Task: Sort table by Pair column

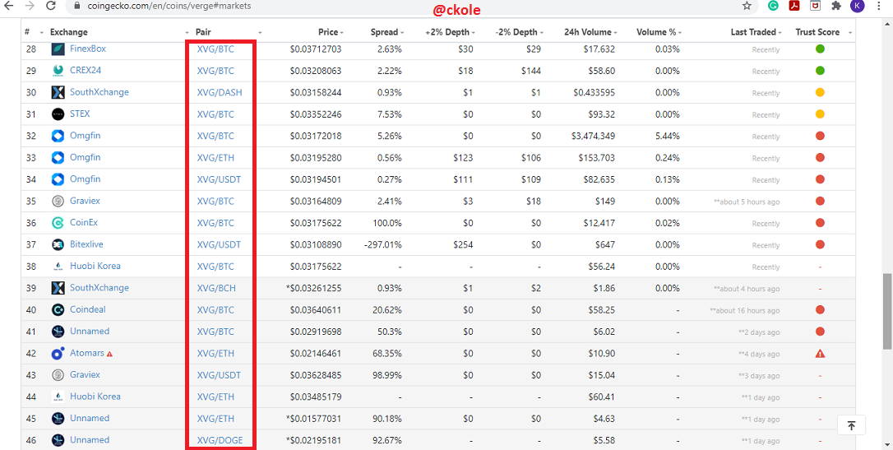Action: [x=203, y=32]
